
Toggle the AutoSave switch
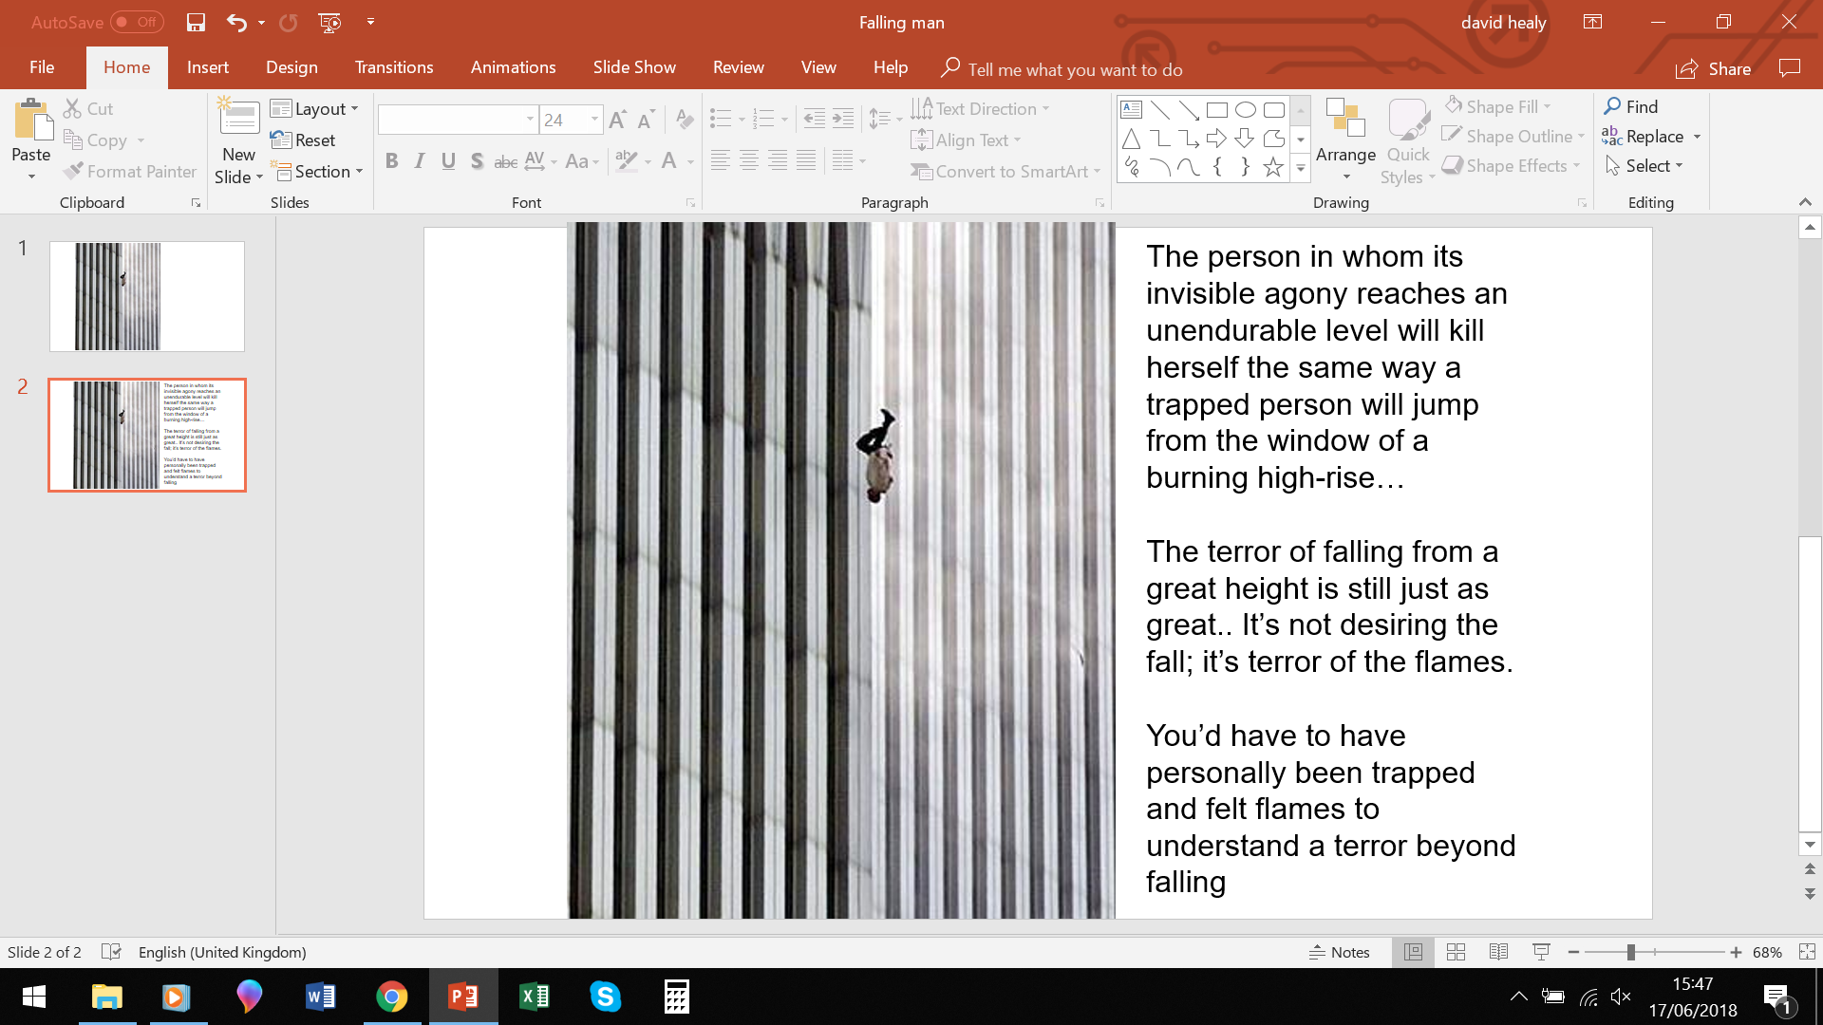point(137,22)
